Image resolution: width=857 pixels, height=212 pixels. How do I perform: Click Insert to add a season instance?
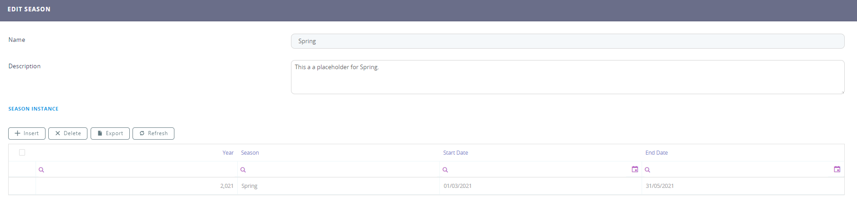[27, 133]
